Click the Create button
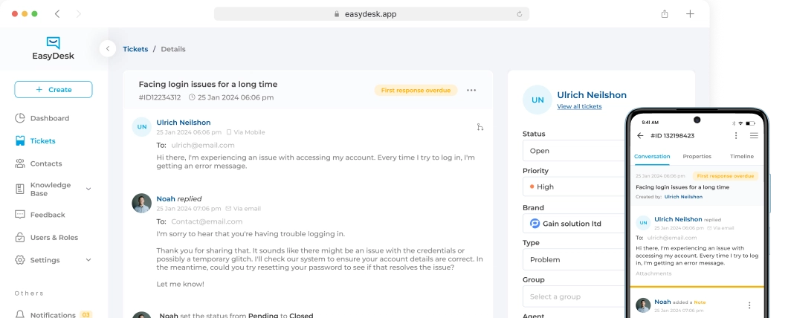This screenshot has width=791, height=318. pos(54,90)
